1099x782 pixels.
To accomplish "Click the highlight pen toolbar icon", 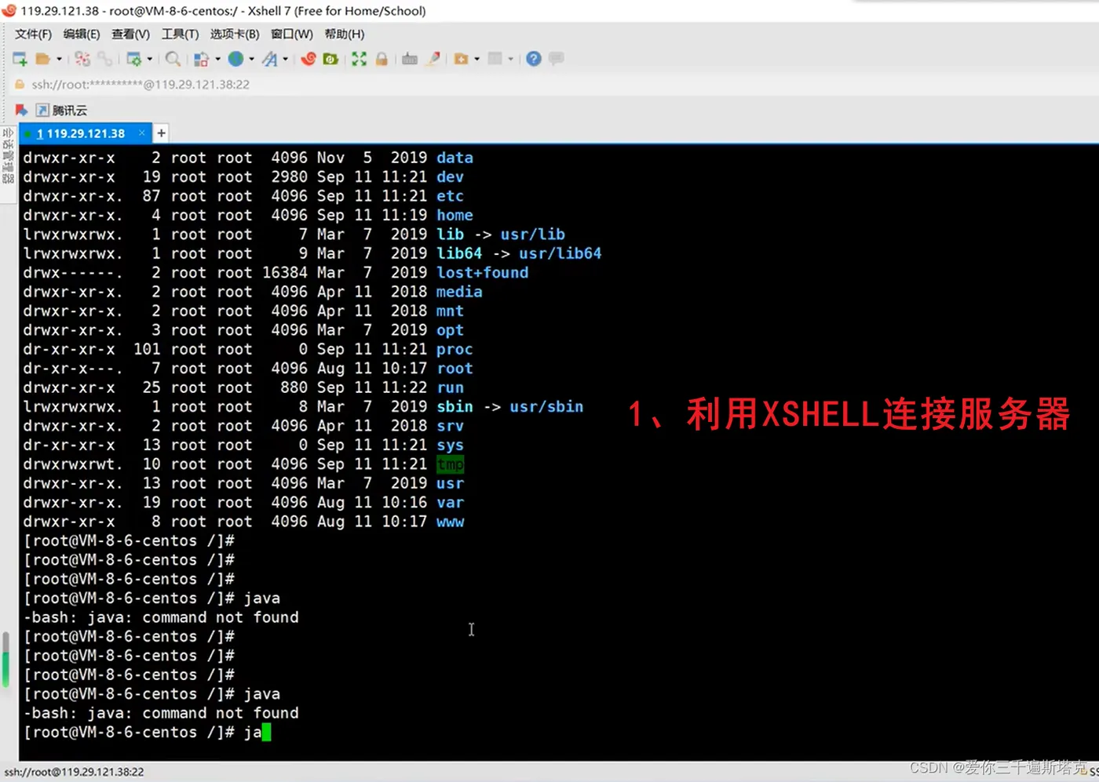I will pos(433,59).
